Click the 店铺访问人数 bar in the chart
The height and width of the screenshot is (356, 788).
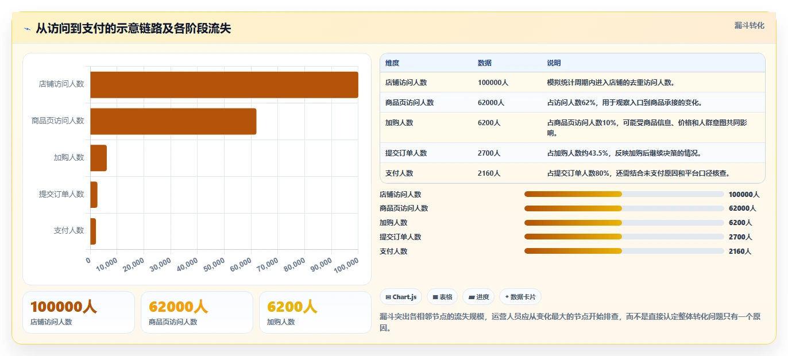point(224,84)
